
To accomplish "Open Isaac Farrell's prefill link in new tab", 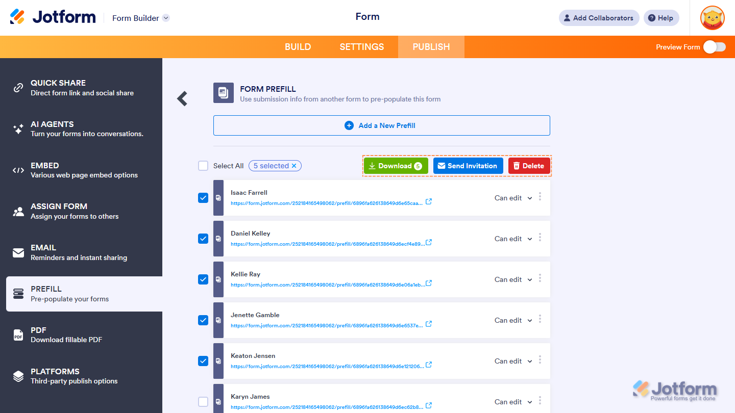I will point(428,201).
